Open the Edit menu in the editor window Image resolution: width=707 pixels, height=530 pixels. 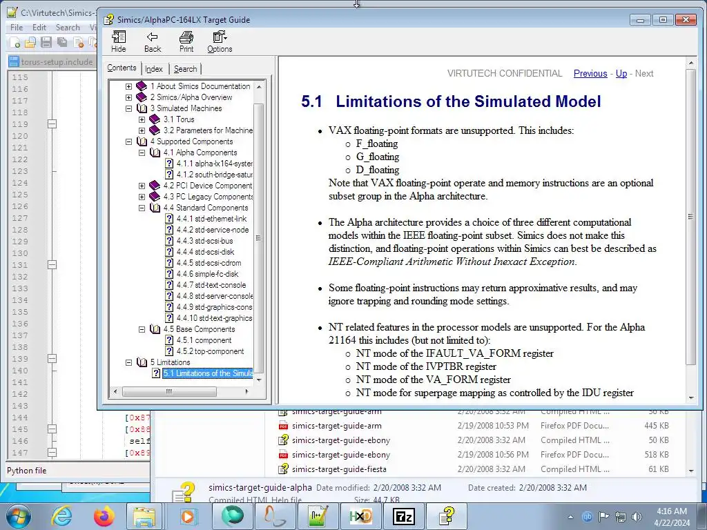(39, 28)
